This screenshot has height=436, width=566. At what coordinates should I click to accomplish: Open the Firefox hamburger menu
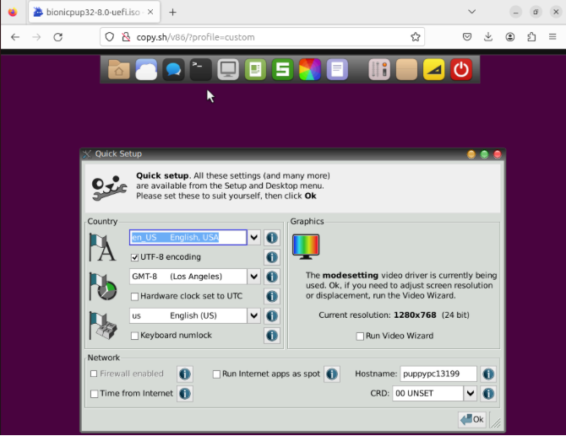tap(552, 36)
